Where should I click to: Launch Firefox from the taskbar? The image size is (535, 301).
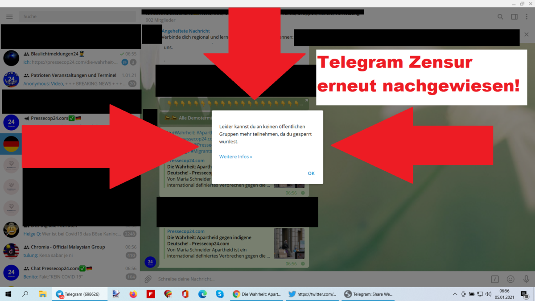pos(133,294)
